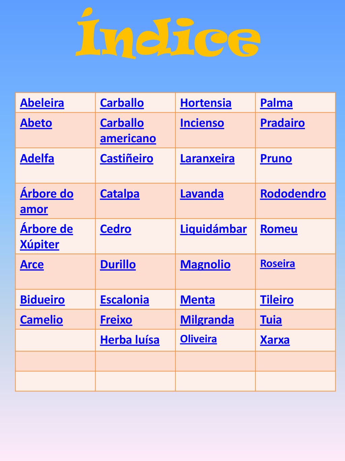345x461 pixels.
Task: Select the Roseira link
Action: coord(278,263)
